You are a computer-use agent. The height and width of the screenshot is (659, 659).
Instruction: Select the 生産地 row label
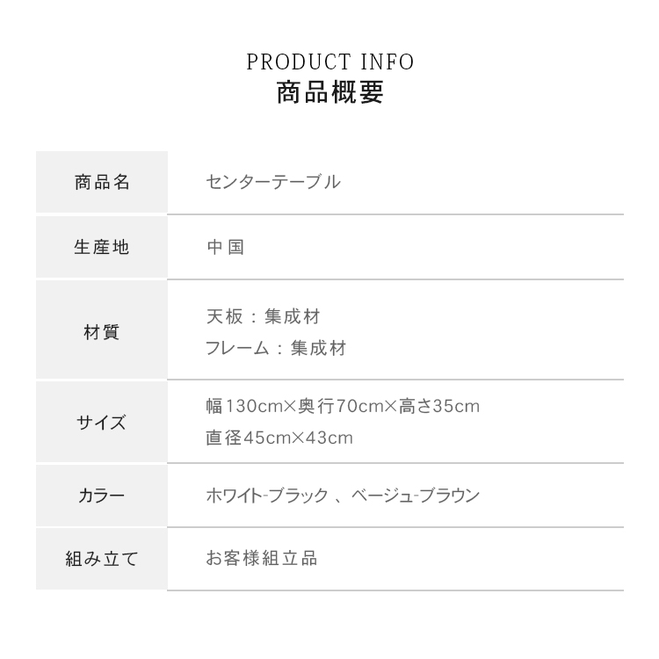(x=102, y=247)
